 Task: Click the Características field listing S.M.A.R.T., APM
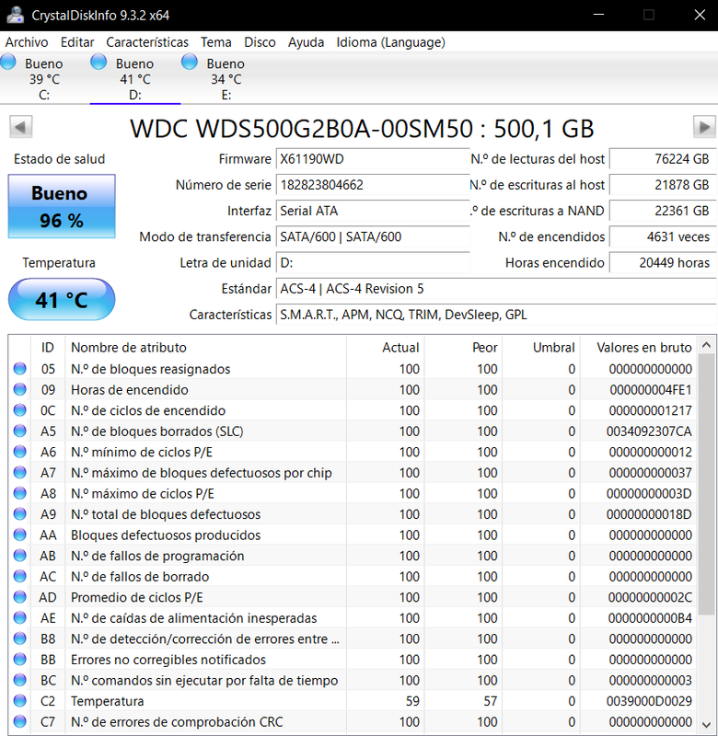[496, 315]
